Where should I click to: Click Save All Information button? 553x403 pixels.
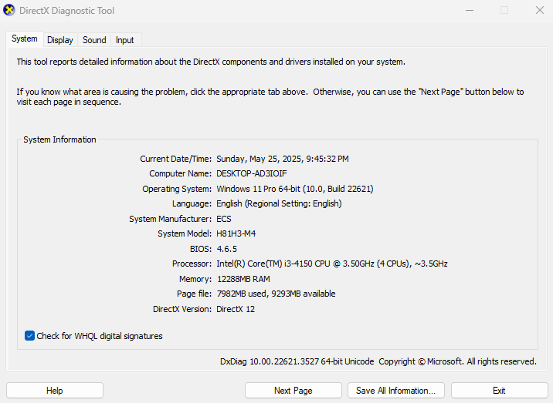(395, 391)
